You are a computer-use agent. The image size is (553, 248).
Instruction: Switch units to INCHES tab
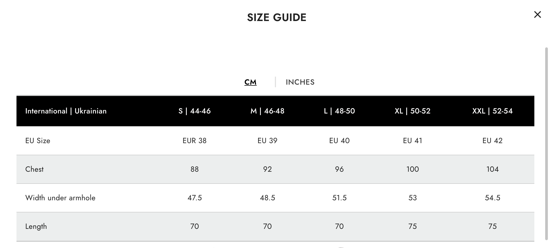pos(300,82)
